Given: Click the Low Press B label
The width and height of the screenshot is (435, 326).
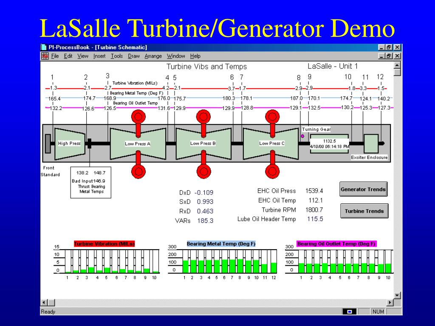Looking at the screenshot, I should click(203, 143).
